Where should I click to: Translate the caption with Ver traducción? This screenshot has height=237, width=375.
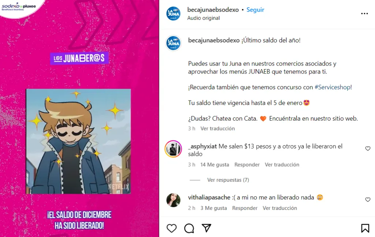[218, 128]
